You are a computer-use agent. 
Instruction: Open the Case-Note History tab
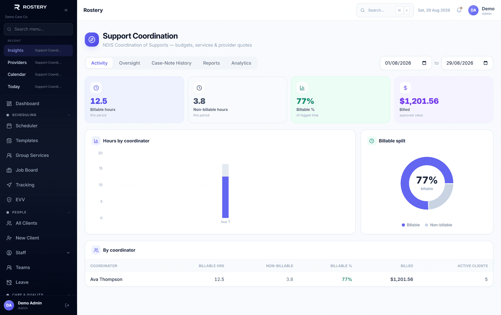pos(171,63)
